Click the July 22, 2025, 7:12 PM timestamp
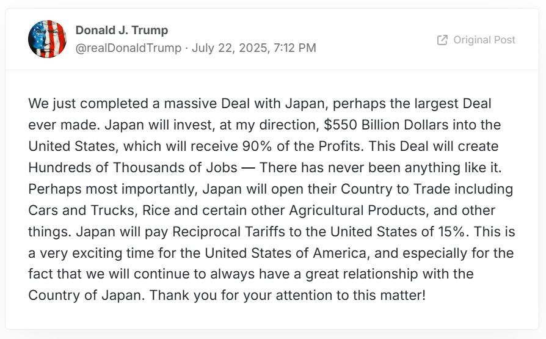This screenshot has width=546, height=339. pyautogui.click(x=254, y=48)
